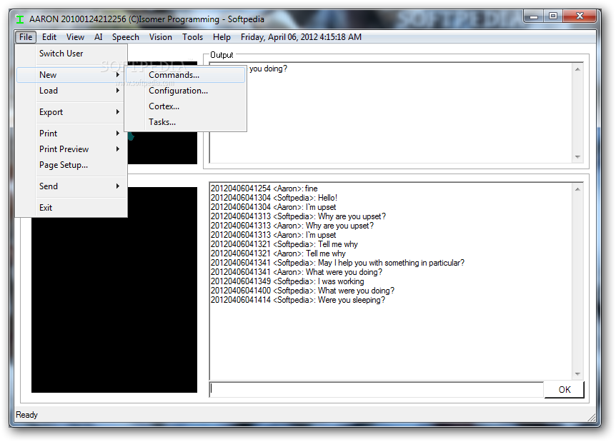Select Commands... in New submenu
Viewport: 616px width, 442px height.
pos(185,75)
